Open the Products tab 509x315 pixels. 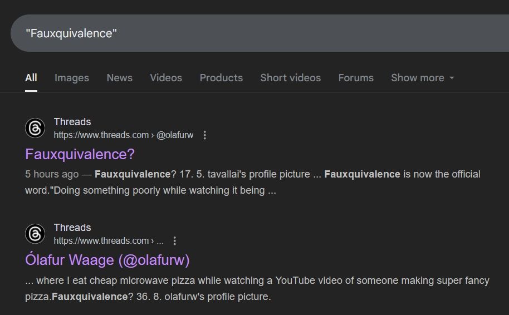point(221,78)
